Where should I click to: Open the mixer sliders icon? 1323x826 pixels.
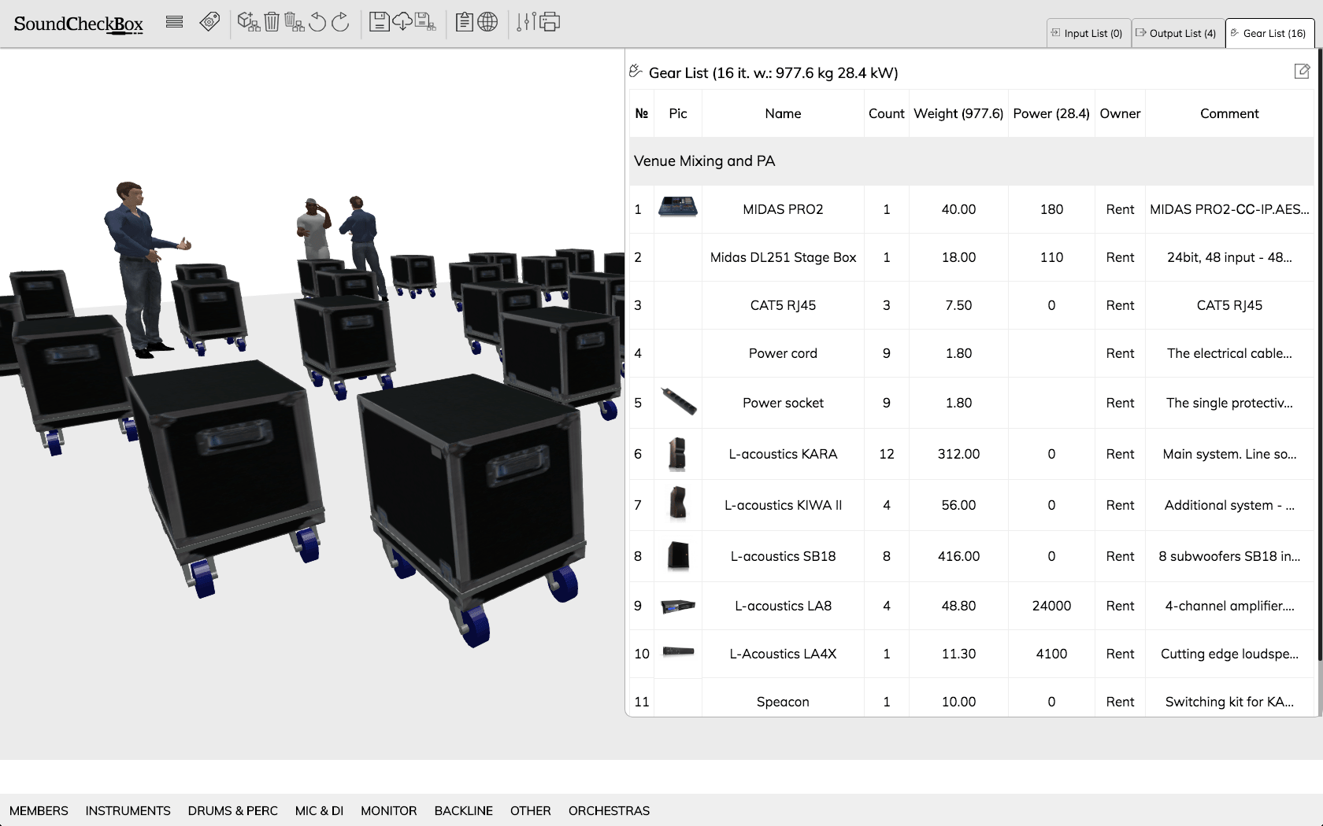click(x=525, y=22)
